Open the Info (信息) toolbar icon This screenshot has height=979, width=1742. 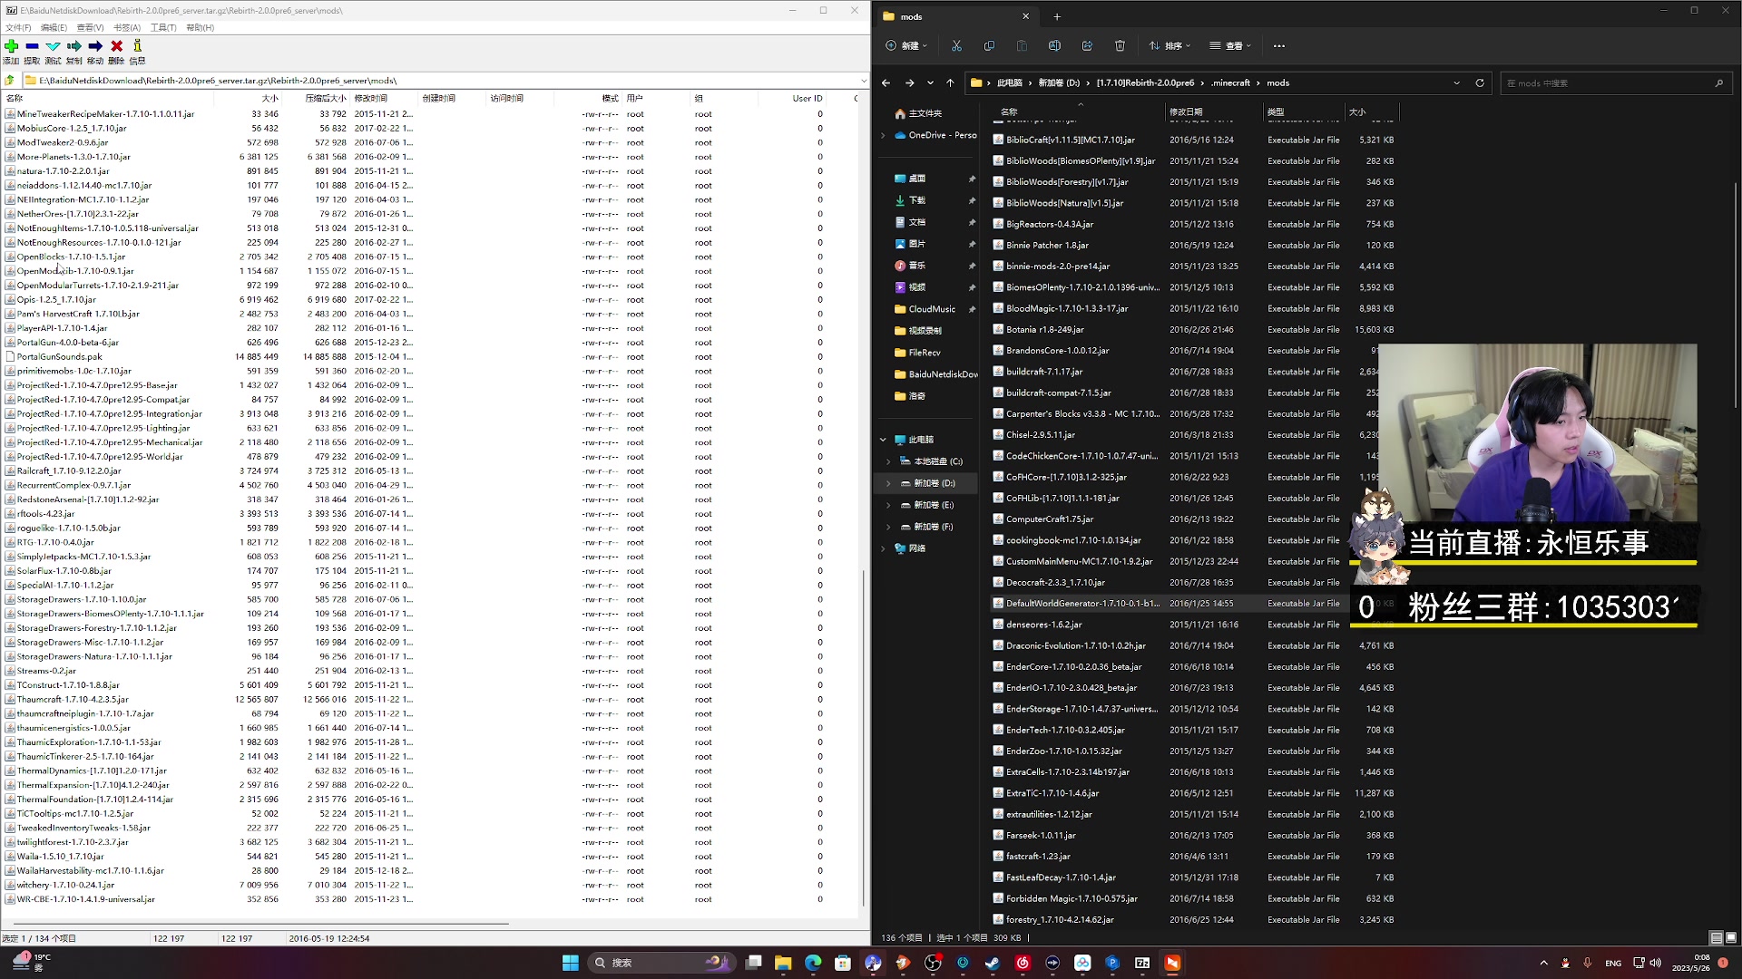(137, 46)
